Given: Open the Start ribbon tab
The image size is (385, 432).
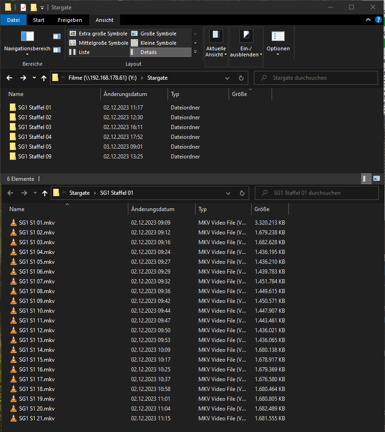Looking at the screenshot, I should [39, 20].
